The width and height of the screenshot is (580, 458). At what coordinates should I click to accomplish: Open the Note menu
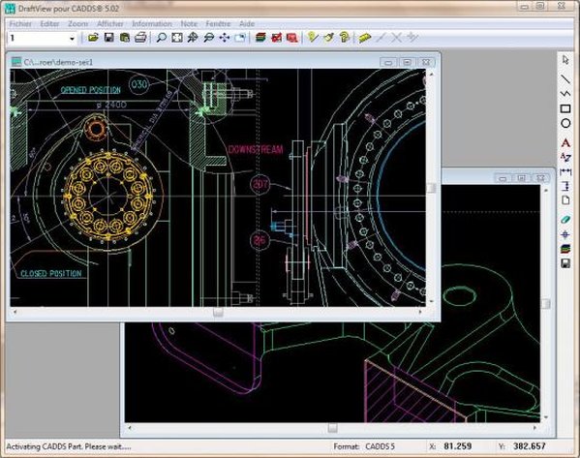[x=189, y=23]
